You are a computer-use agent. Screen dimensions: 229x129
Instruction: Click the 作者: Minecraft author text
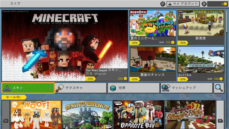[x=96, y=74]
